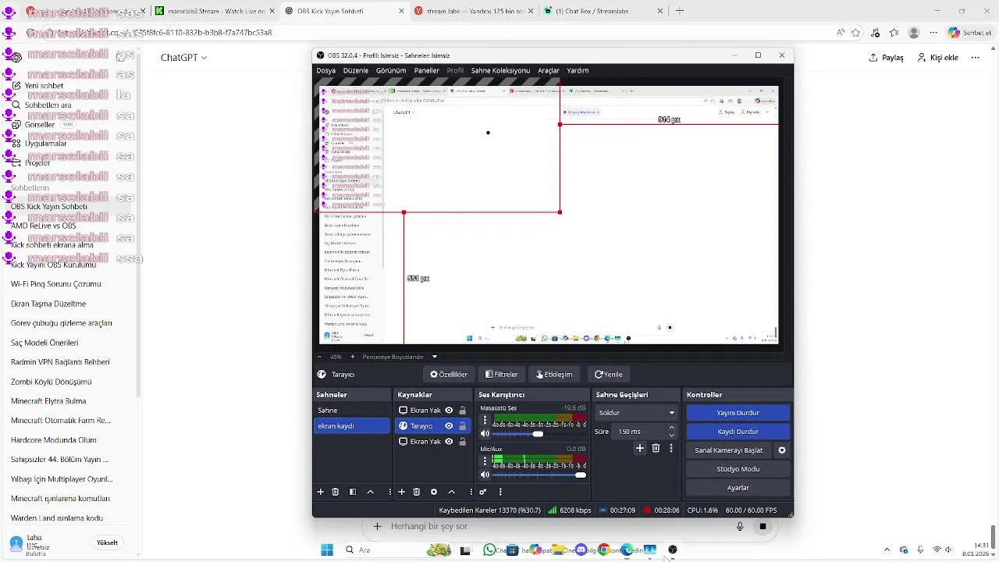
Task: Increase Süre duration with up arrow
Action: click(671, 428)
